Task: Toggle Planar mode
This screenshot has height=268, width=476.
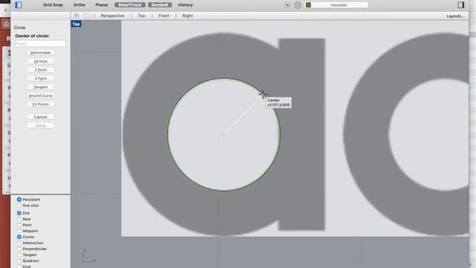Action: (102, 5)
